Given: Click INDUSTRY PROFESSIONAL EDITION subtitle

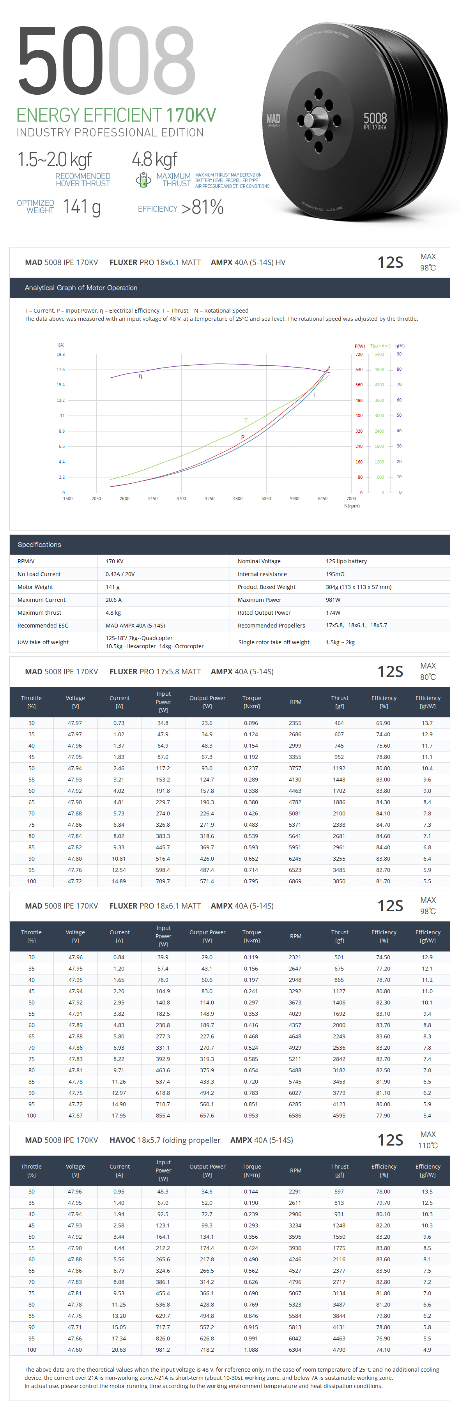Looking at the screenshot, I should (x=110, y=133).
